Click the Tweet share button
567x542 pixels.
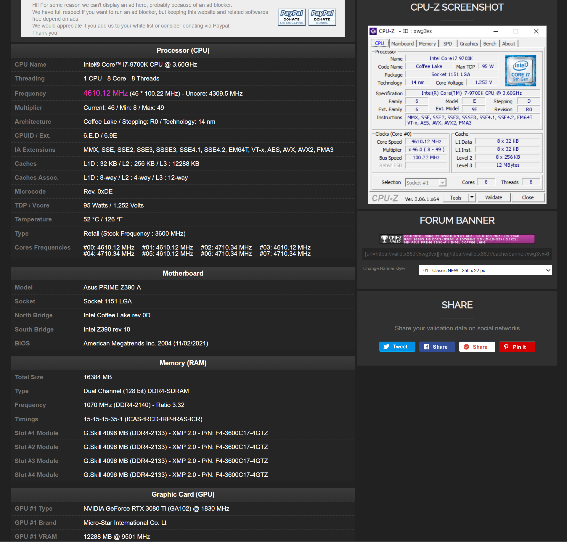pyautogui.click(x=397, y=347)
